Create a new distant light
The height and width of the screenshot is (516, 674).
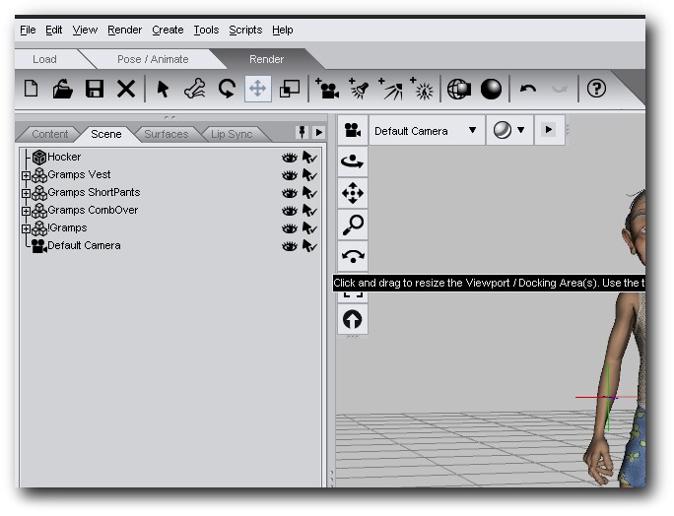(390, 89)
